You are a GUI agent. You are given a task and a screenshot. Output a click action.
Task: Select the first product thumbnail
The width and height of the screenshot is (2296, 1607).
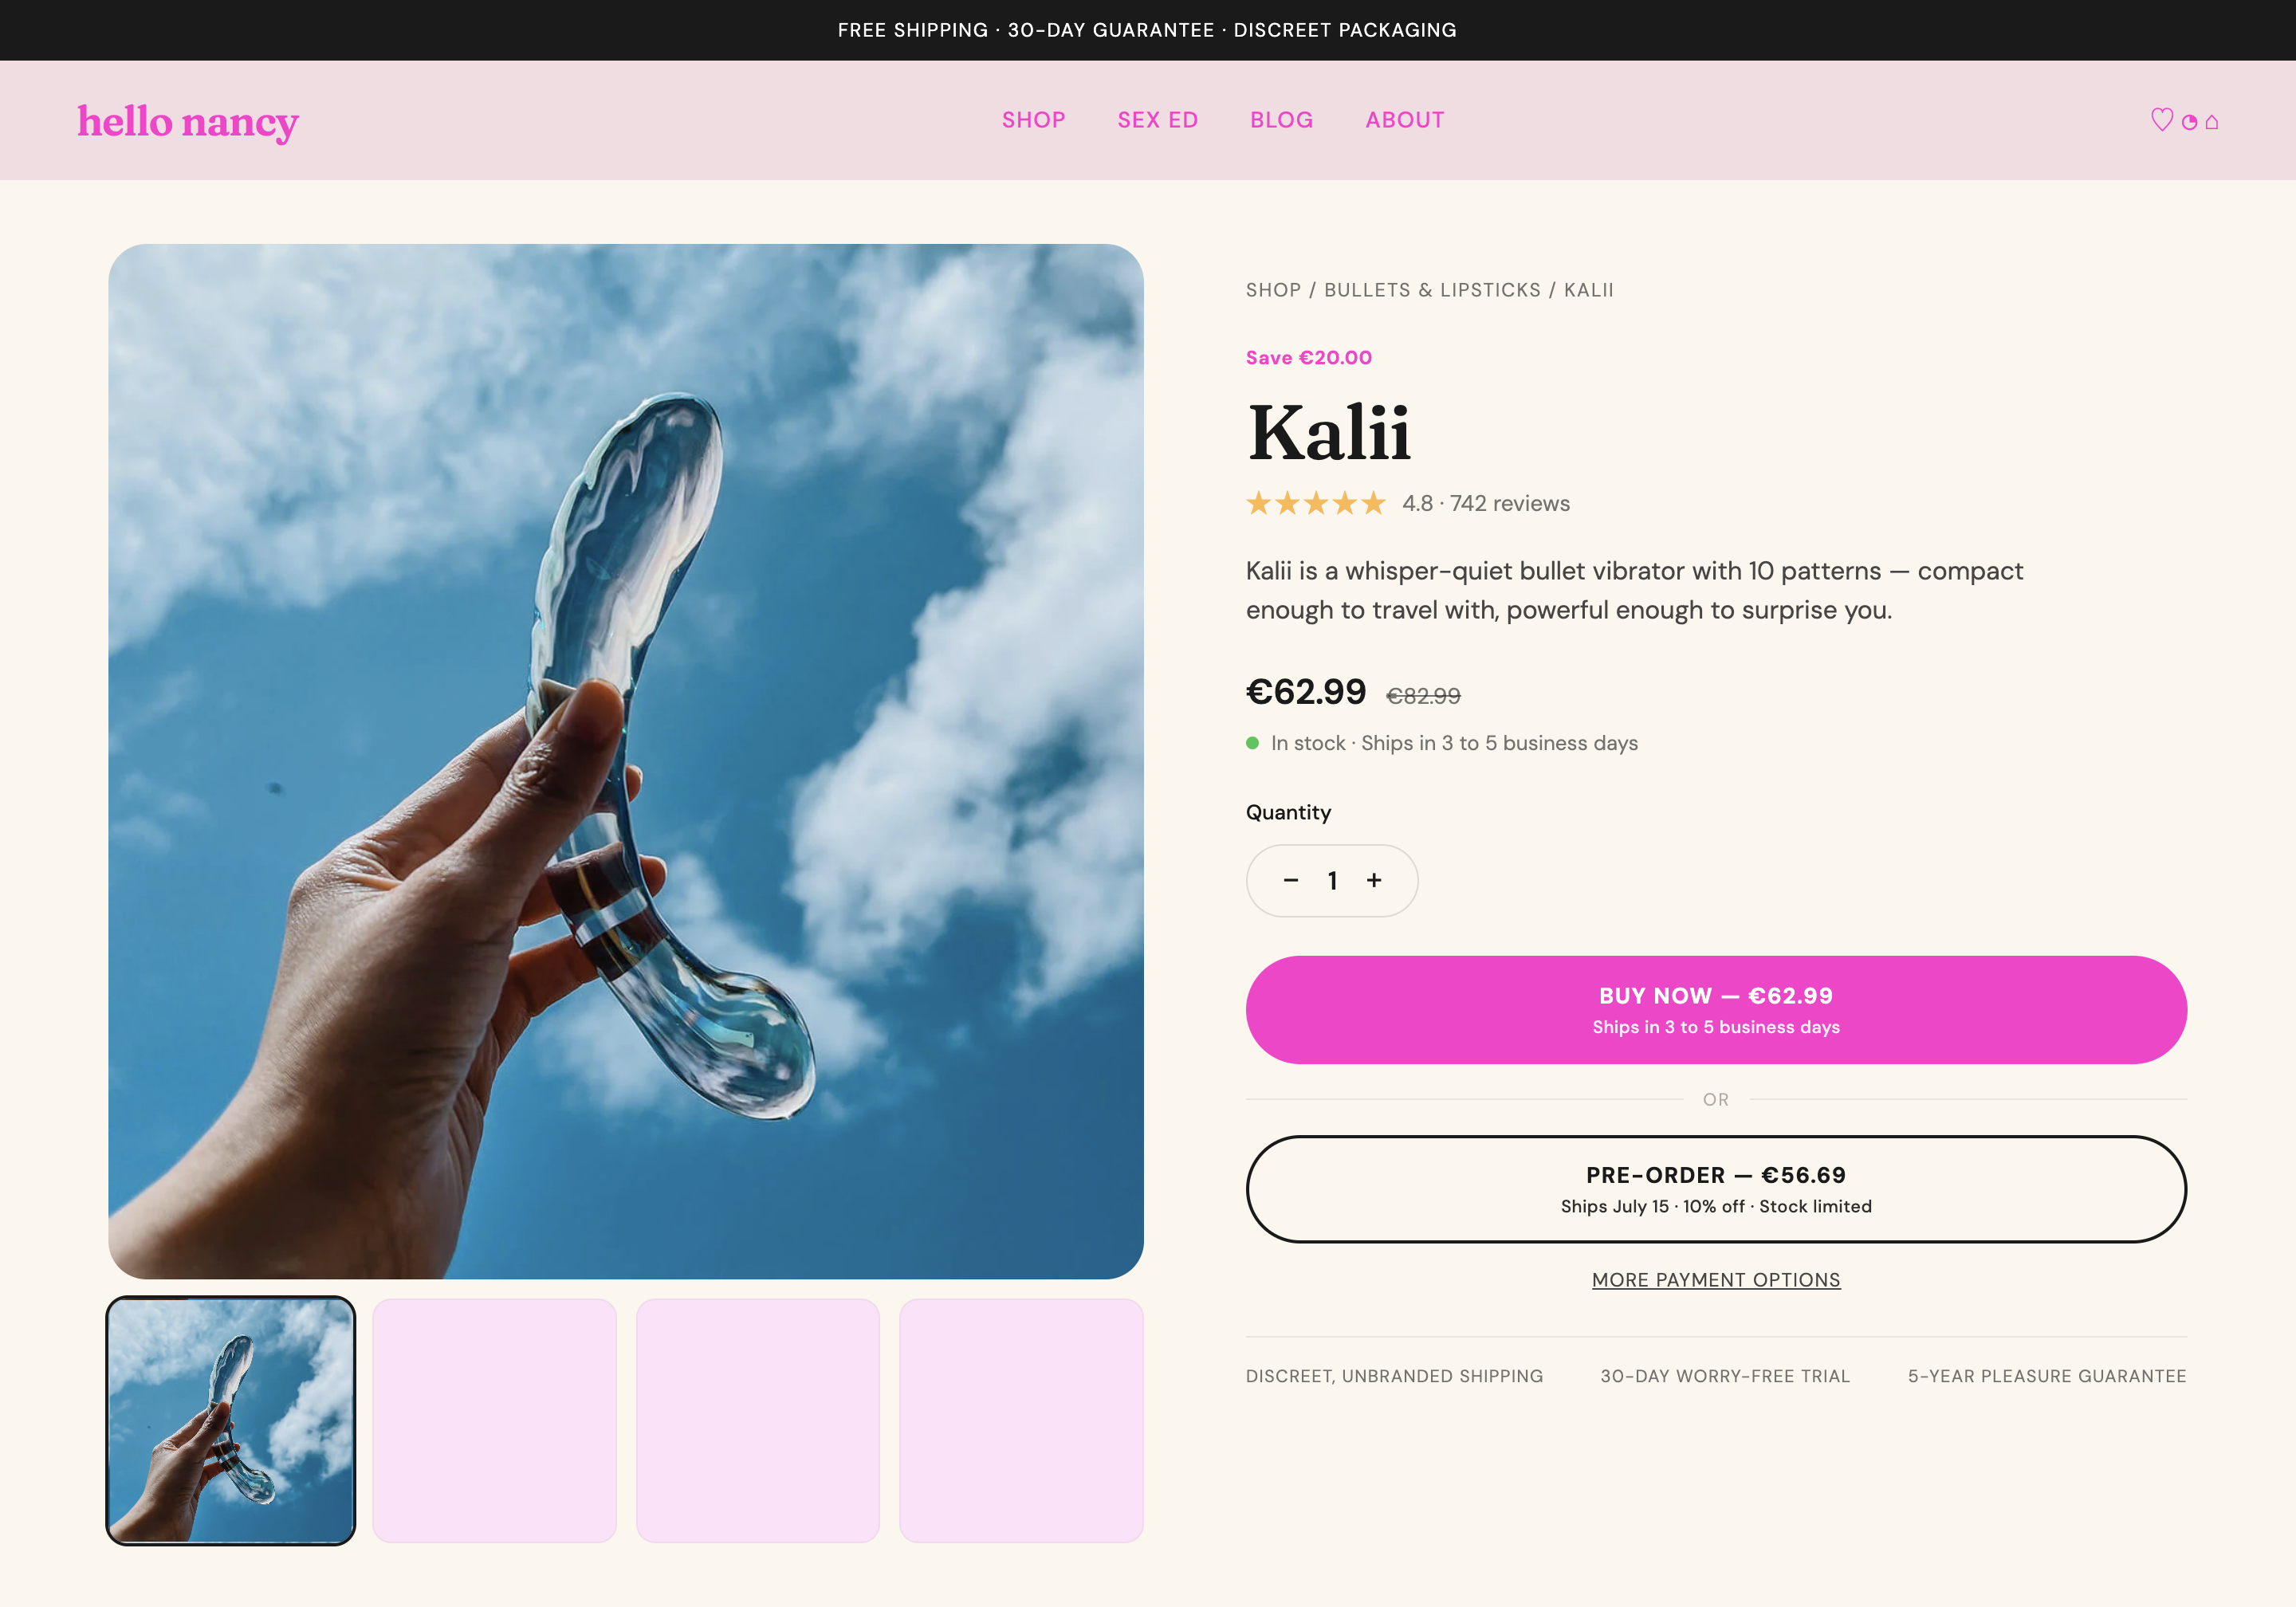231,1420
